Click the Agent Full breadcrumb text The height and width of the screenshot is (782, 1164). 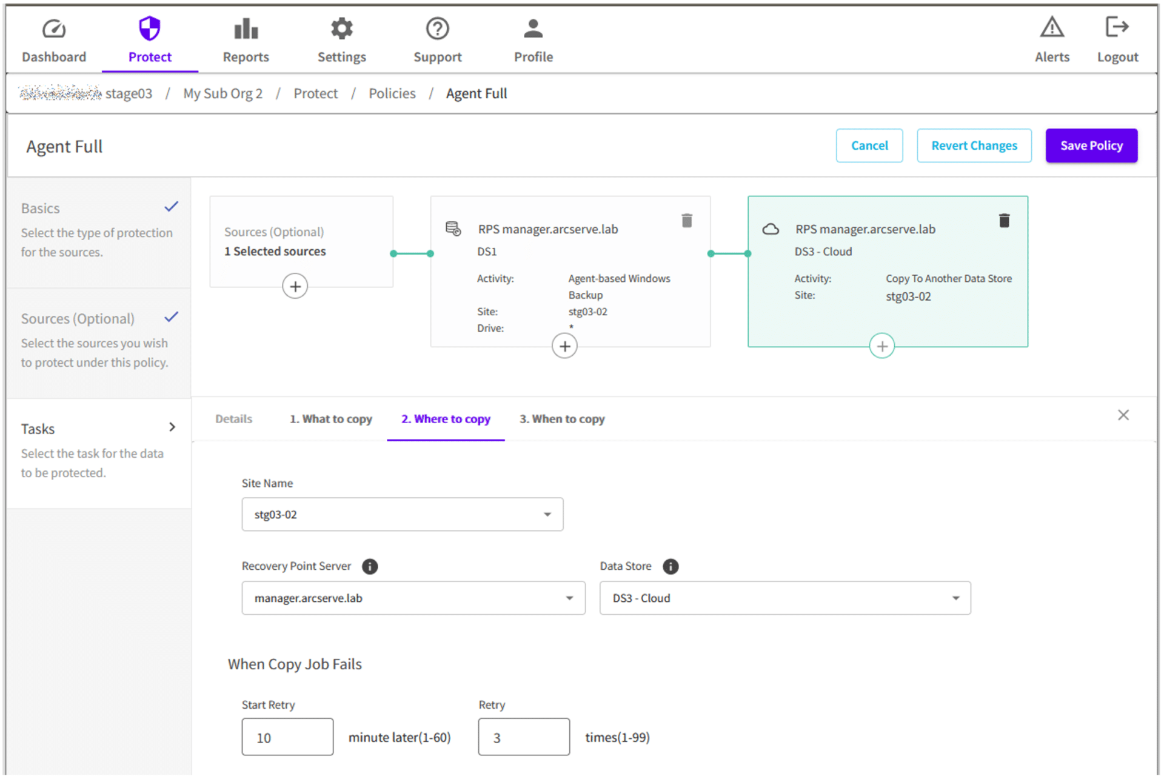point(477,94)
